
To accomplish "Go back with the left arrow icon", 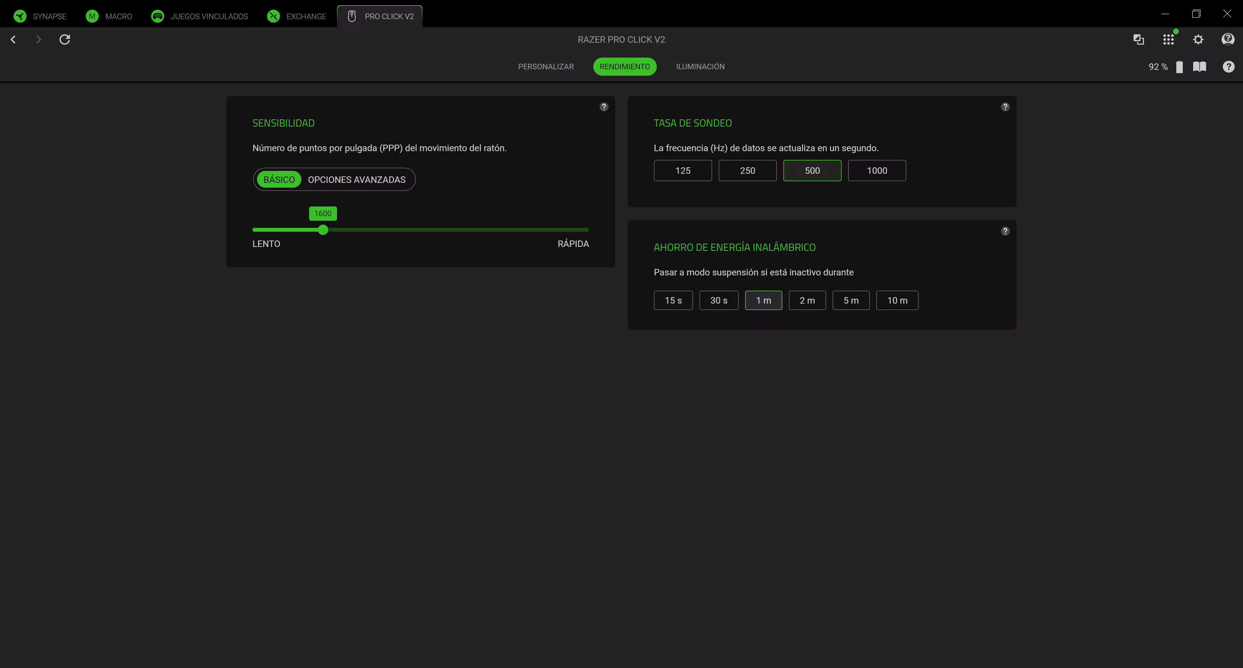I will pyautogui.click(x=13, y=39).
